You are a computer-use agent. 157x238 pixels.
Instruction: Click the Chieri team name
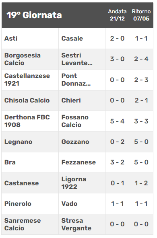tap(71, 101)
